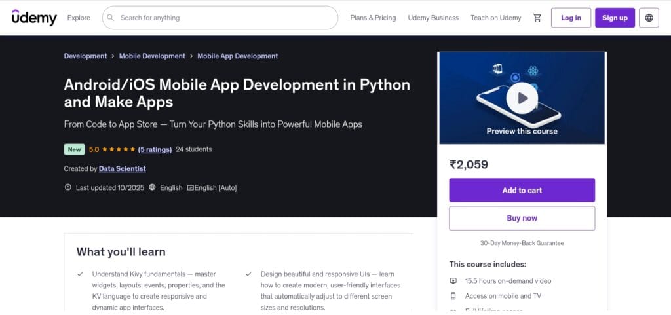Focus the Search for anything field
Image resolution: width=671 pixels, height=315 pixels.
(x=220, y=18)
